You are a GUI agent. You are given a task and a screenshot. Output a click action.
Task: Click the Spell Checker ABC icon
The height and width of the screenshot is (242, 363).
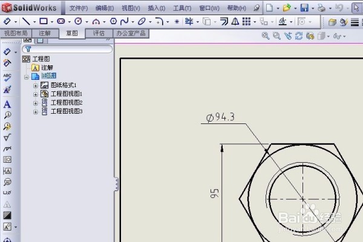(x=7, y=77)
